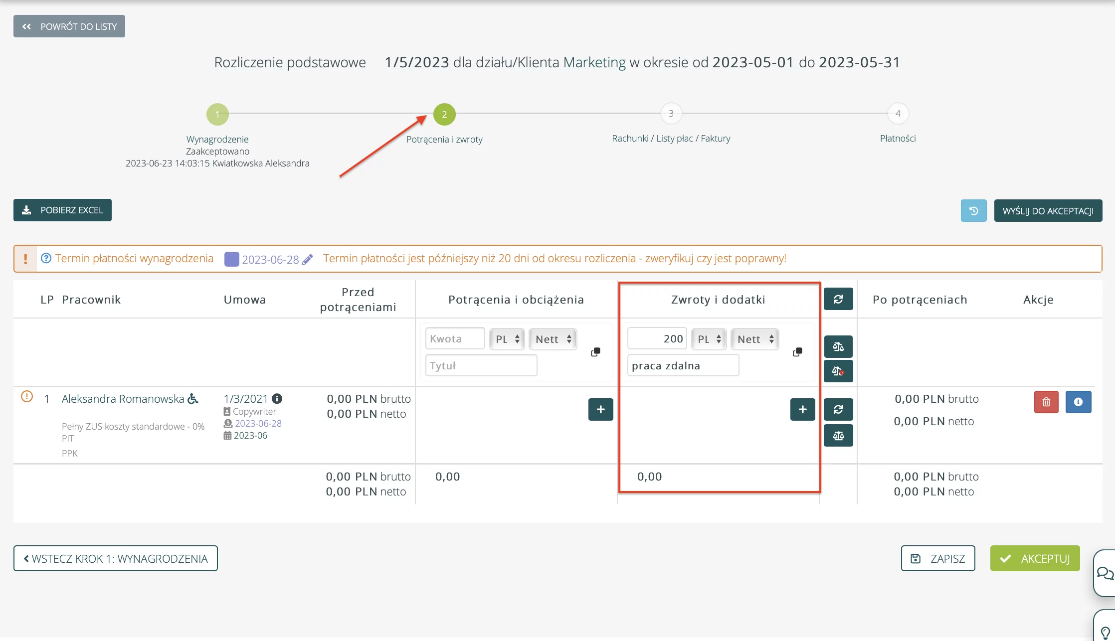Open the Nett dropdown in Zwroty i dodatki
This screenshot has width=1115, height=641.
click(x=754, y=339)
